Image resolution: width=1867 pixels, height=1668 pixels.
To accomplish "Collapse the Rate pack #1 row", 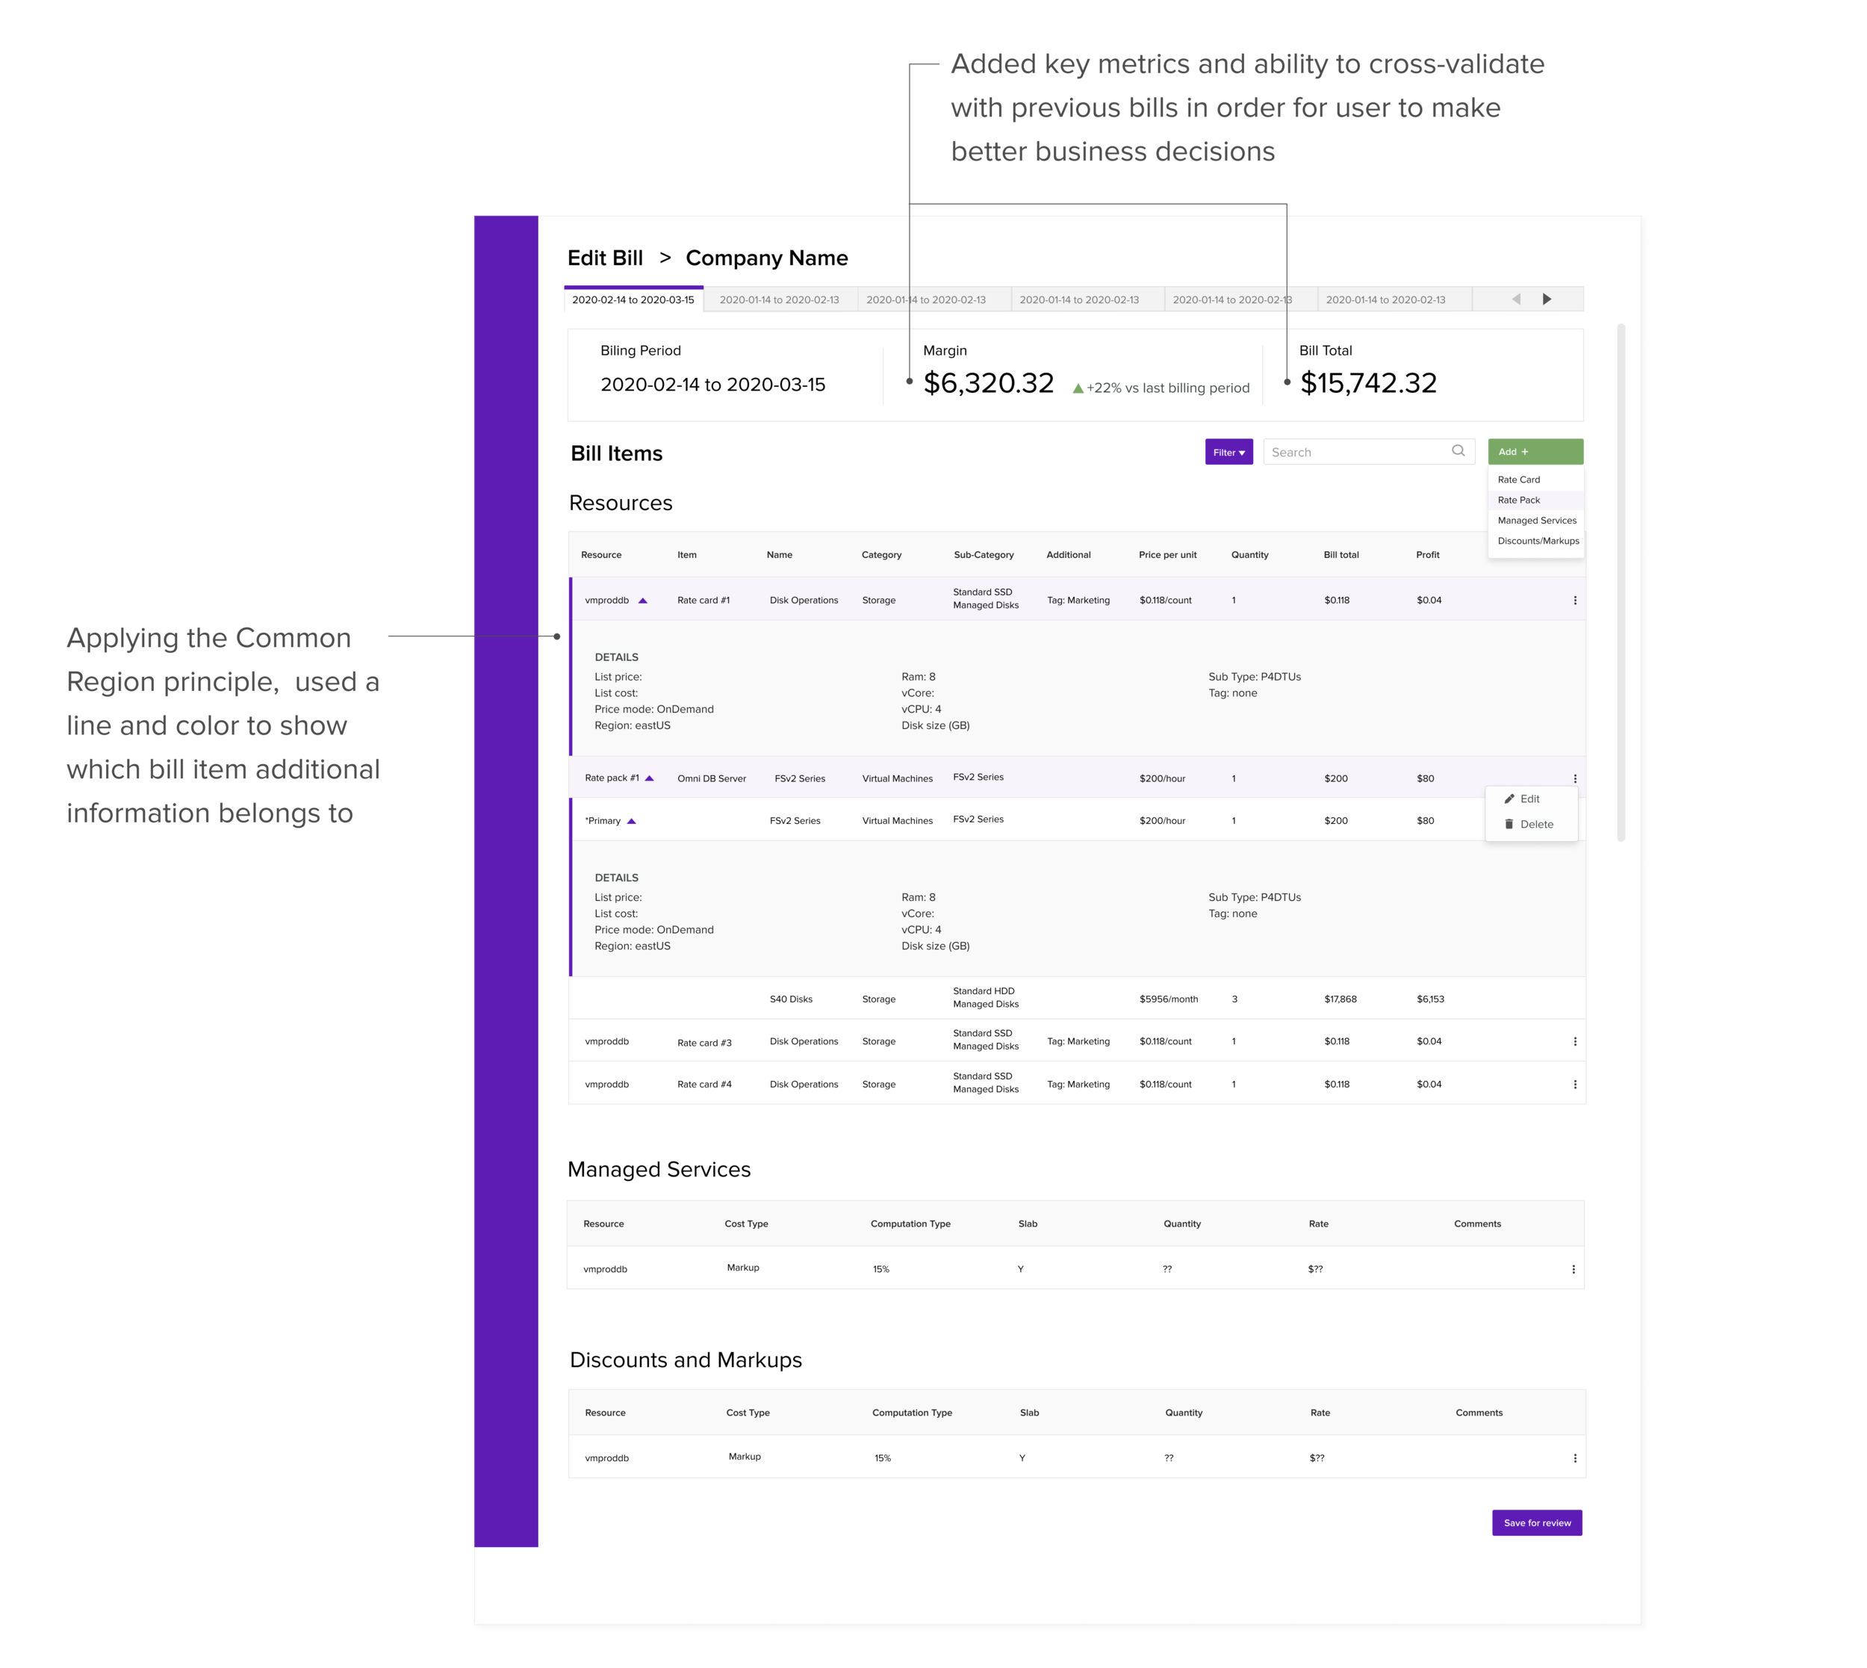I will (650, 778).
